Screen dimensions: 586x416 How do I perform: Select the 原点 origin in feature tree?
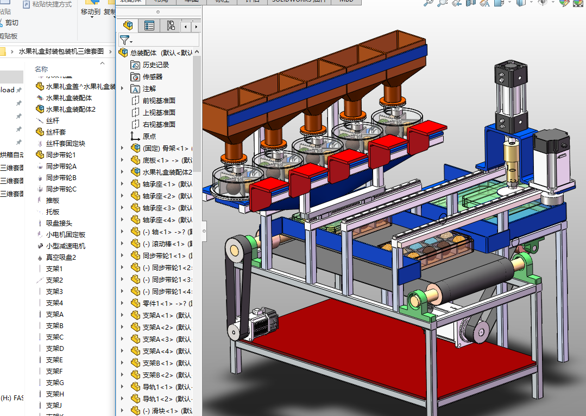click(149, 136)
